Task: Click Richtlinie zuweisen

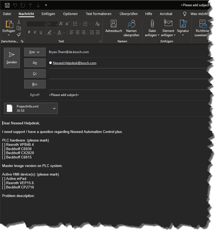Action: [202, 28]
